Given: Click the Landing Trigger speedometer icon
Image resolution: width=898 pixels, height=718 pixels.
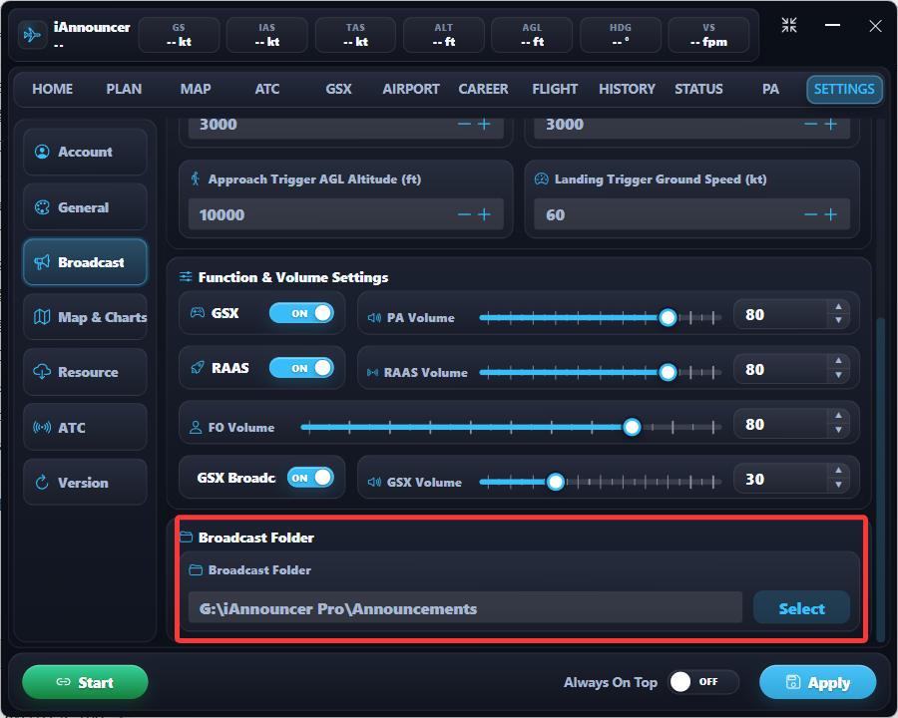Looking at the screenshot, I should pos(541,179).
